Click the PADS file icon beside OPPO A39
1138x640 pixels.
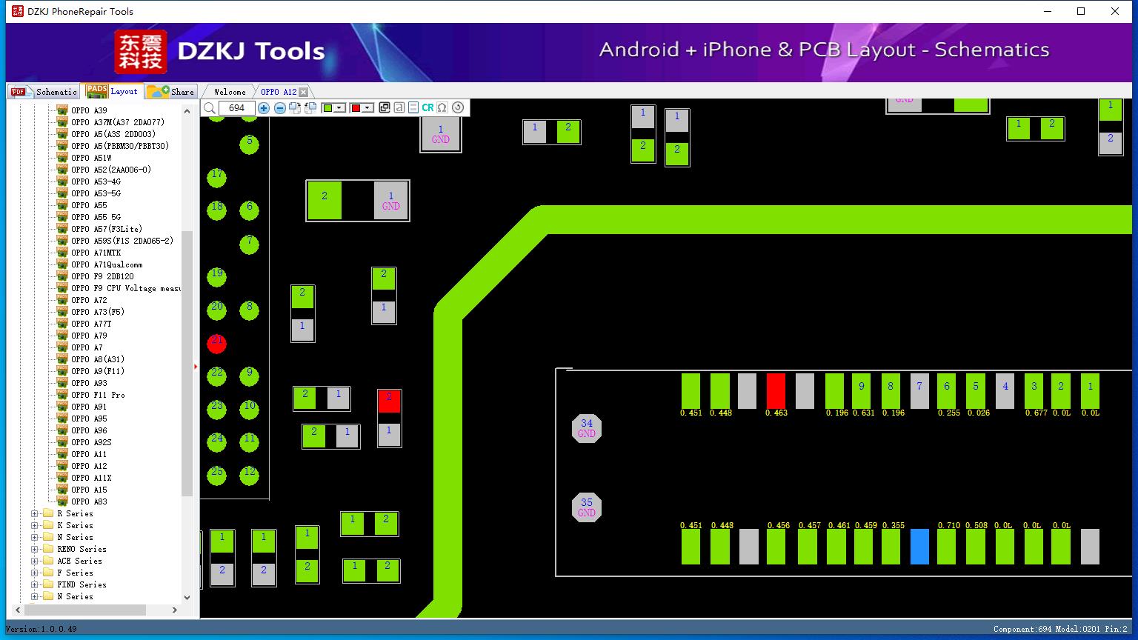click(x=62, y=110)
